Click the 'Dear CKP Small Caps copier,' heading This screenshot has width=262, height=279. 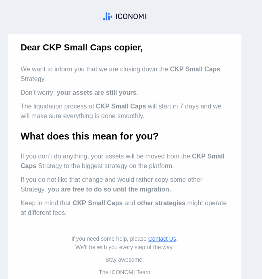pos(82,48)
